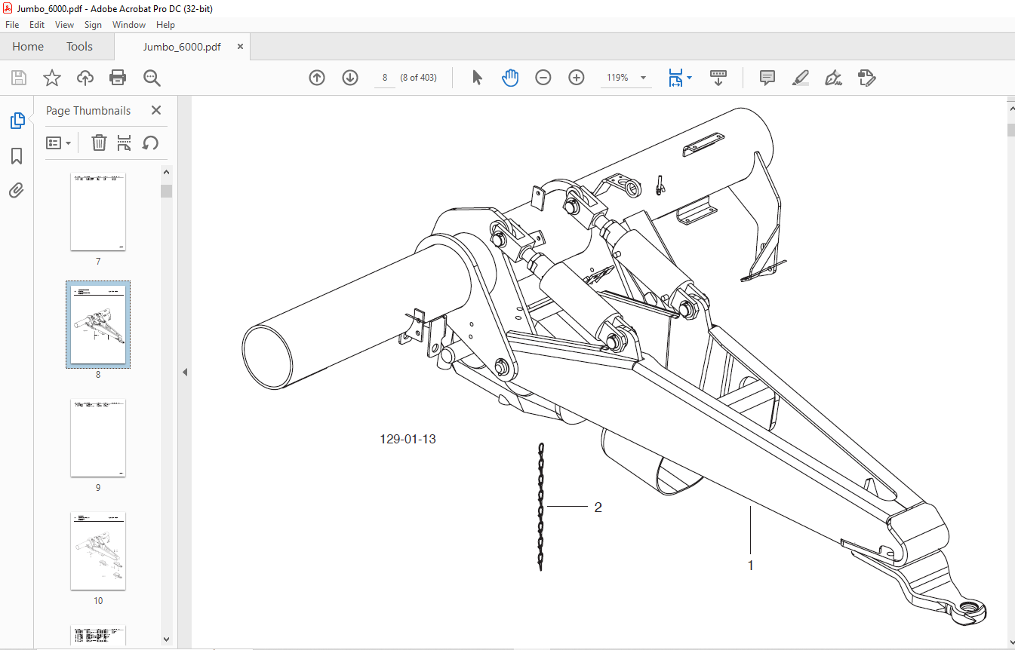The image size is (1015, 650).
Task: Delete selected pages with the trash icon
Action: click(99, 143)
